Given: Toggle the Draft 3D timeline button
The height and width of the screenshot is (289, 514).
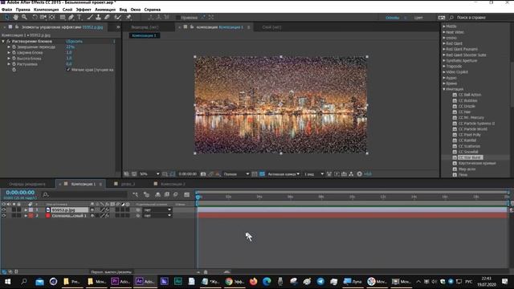Looking at the screenshot, I should tap(146, 194).
